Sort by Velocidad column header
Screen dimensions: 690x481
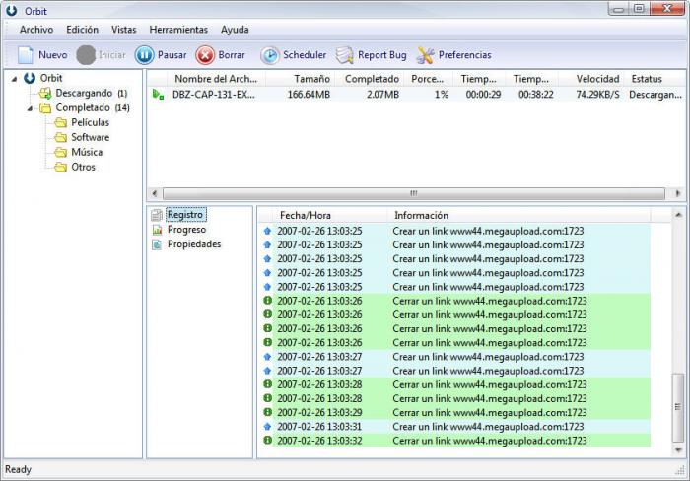(597, 79)
